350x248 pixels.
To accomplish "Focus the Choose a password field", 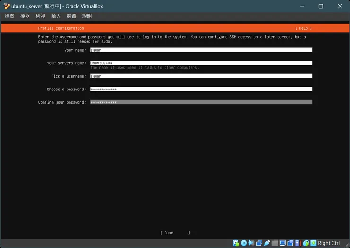I will (201, 89).
